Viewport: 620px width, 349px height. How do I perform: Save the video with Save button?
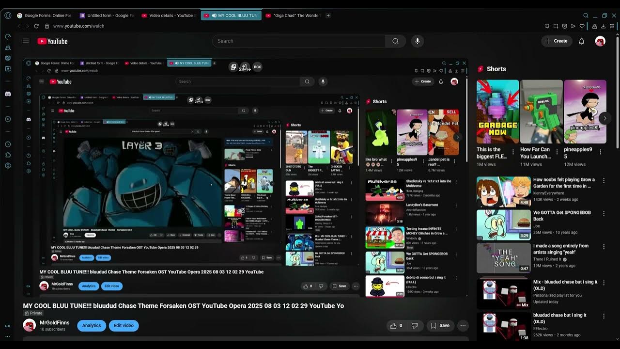440,326
